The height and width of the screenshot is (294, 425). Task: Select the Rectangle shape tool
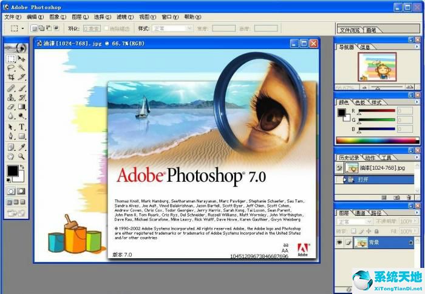point(21,136)
